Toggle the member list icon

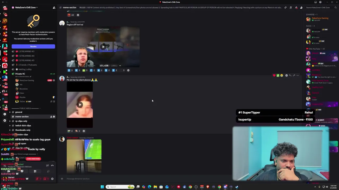[301, 7]
